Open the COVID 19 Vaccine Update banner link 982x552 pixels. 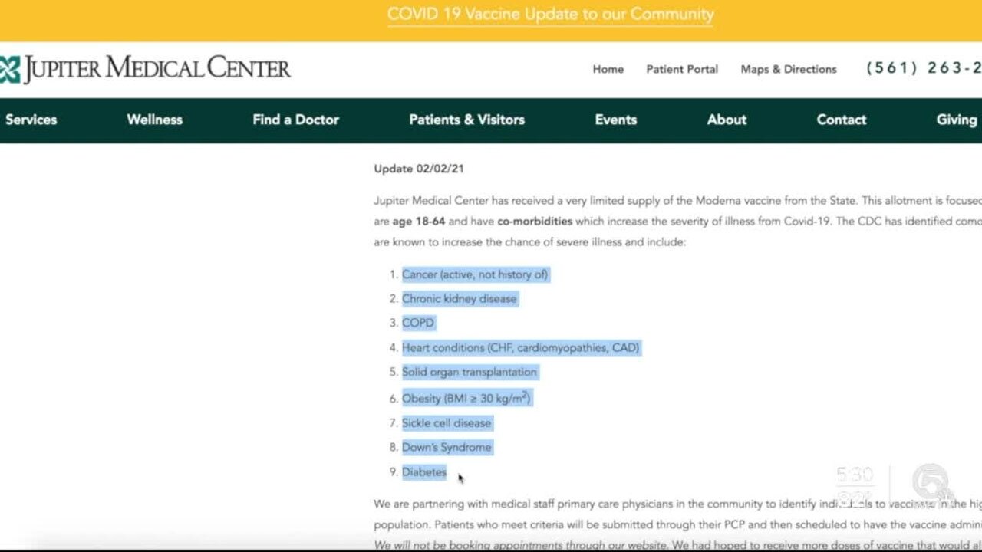(x=550, y=15)
